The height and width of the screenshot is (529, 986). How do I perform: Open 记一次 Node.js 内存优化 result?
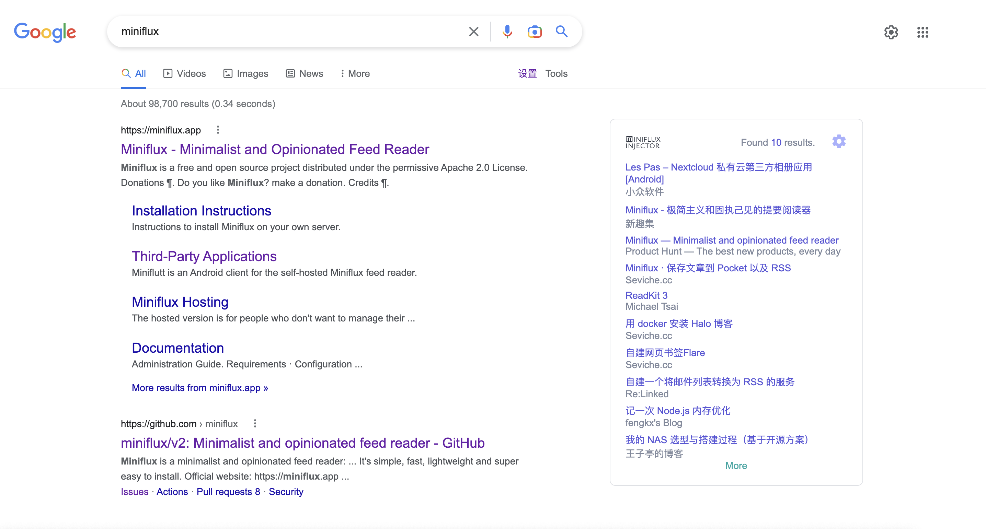pyautogui.click(x=677, y=411)
